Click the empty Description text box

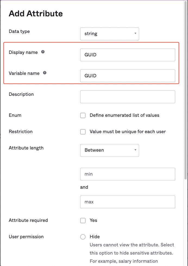[127, 97]
